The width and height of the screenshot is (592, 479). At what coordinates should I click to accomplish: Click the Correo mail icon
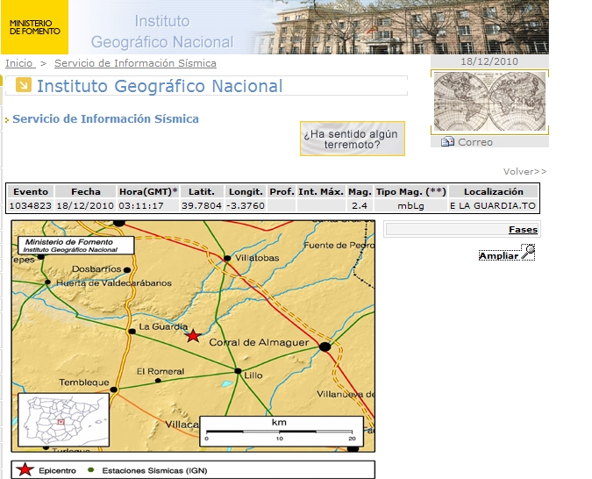[448, 141]
